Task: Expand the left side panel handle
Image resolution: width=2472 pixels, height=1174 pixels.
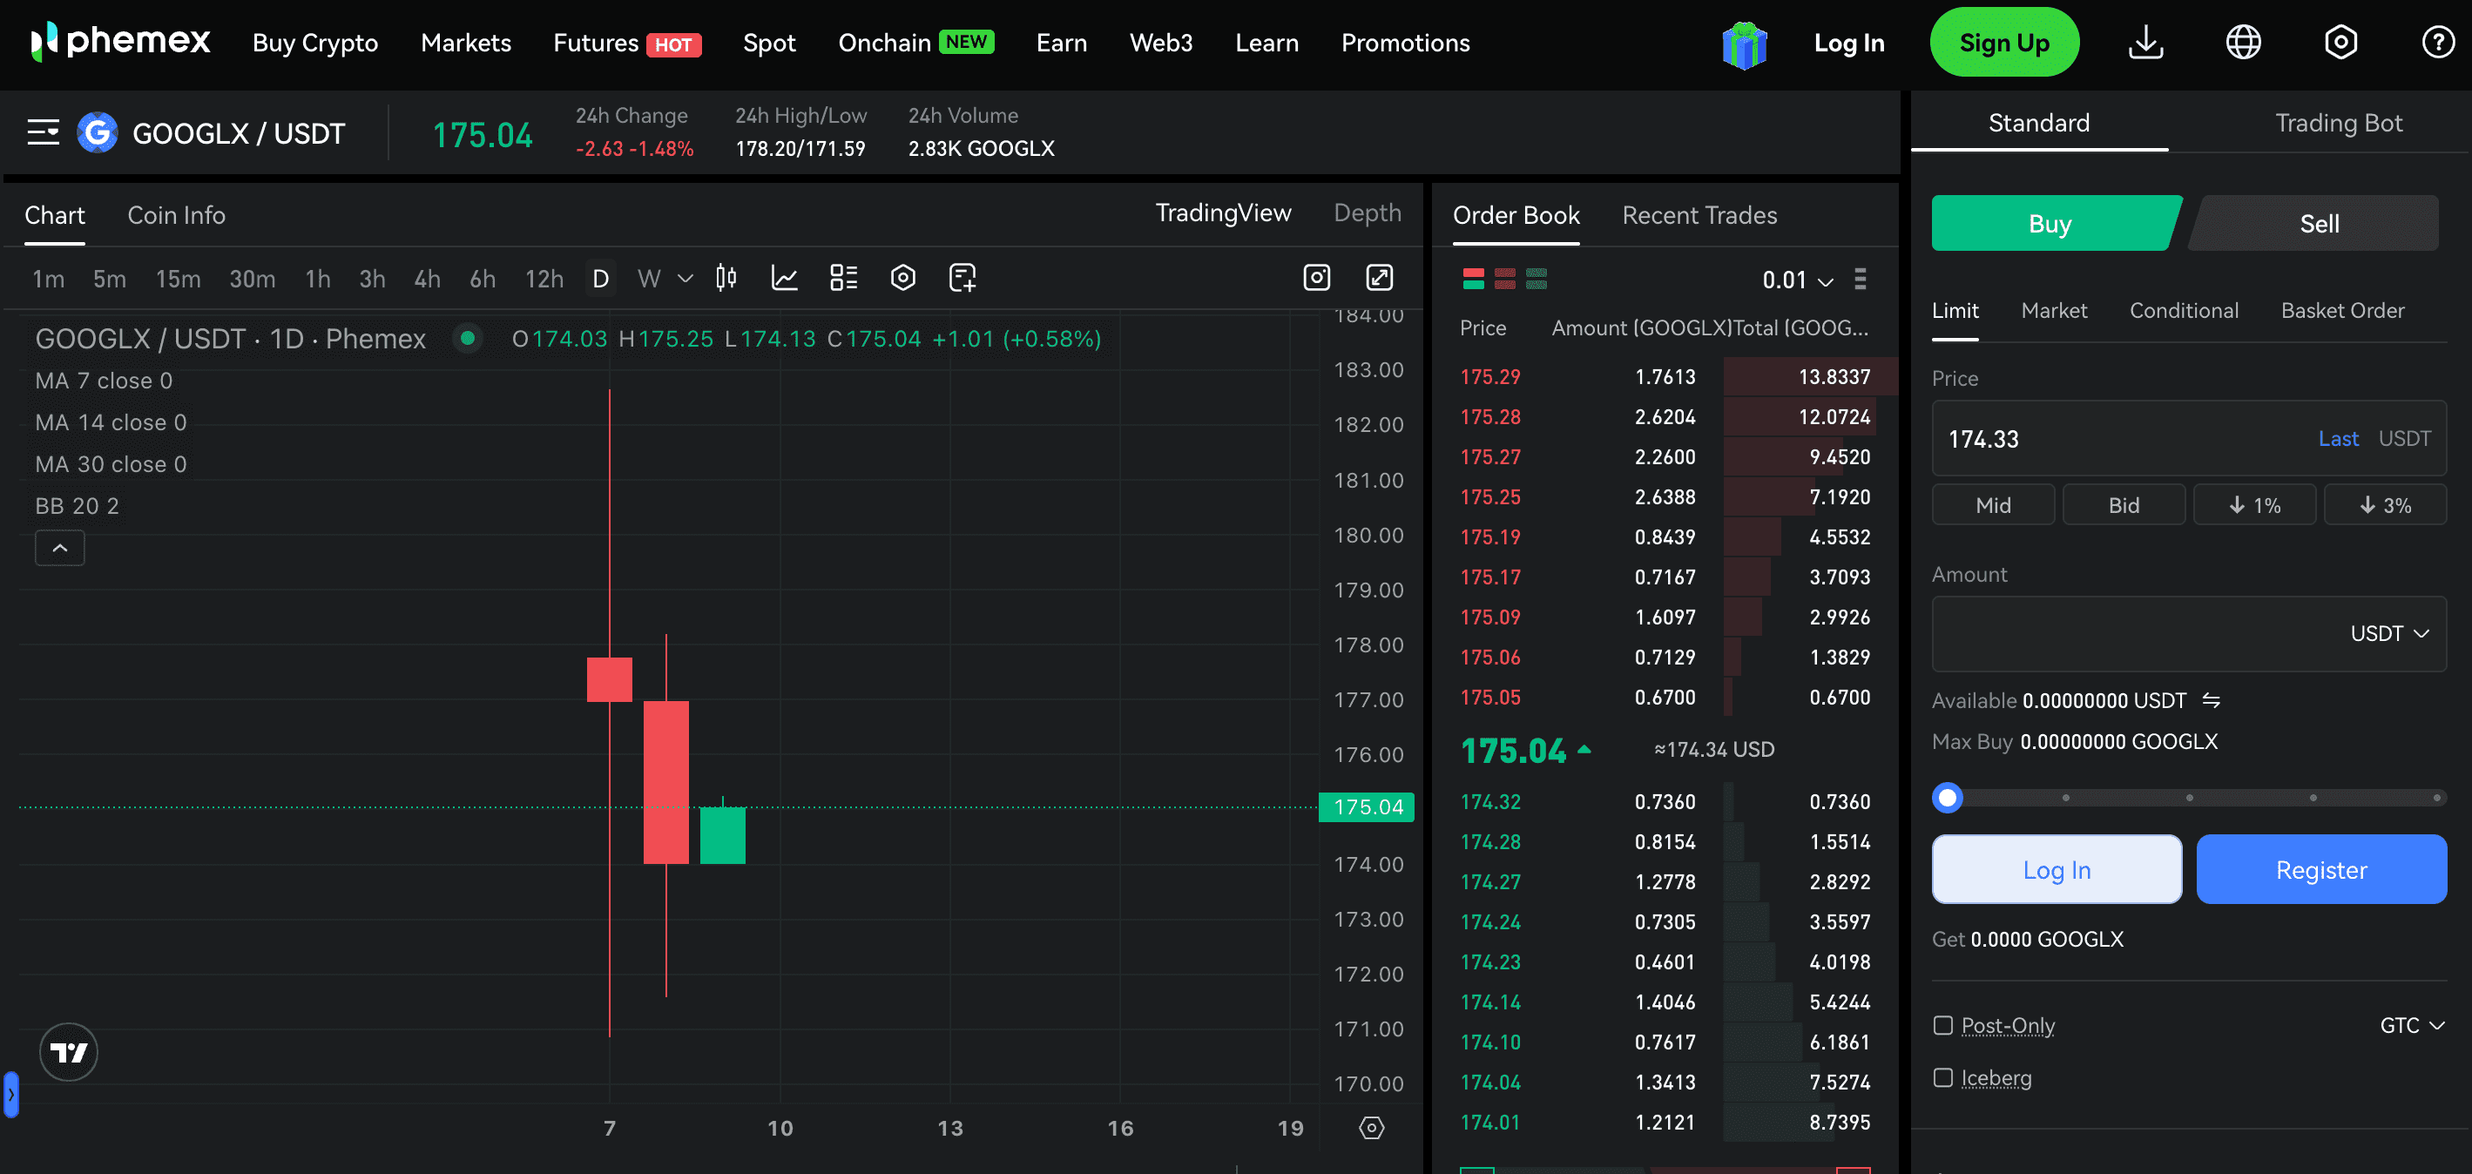Action: [x=10, y=1095]
